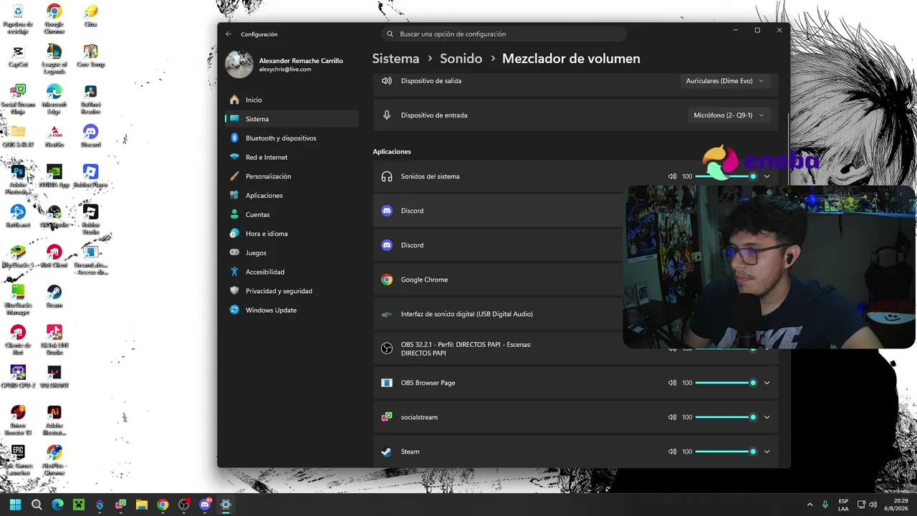Mute Steam's speaker icon in the mixer
This screenshot has width=917, height=516.
pos(672,451)
